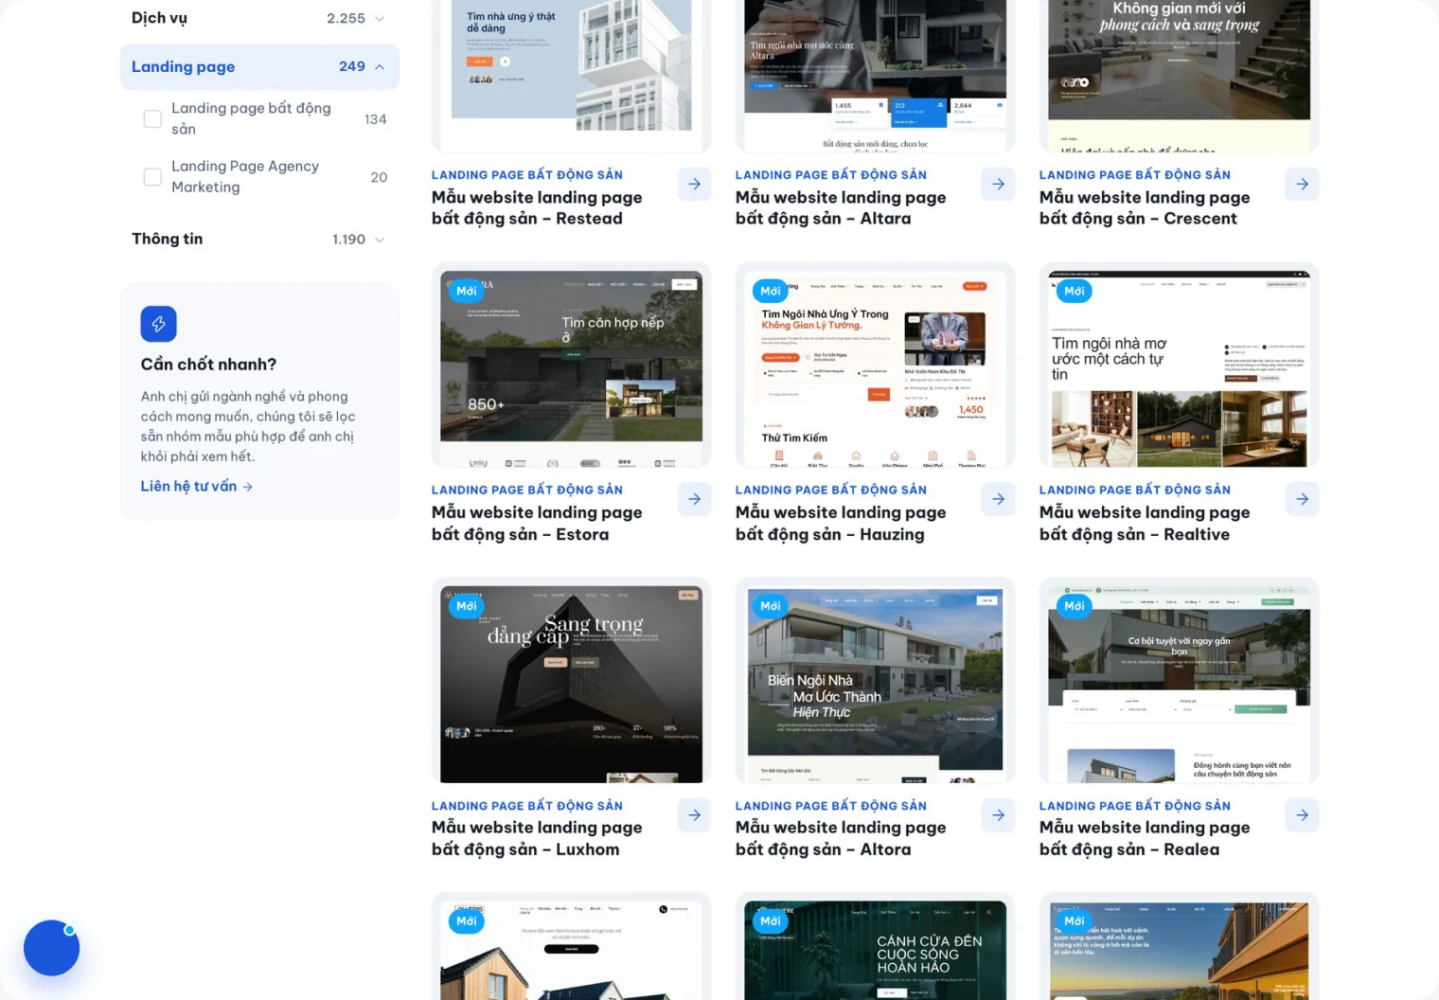Click category label above the Altora title
Screen dimensions: 1439x1000
[830, 806]
